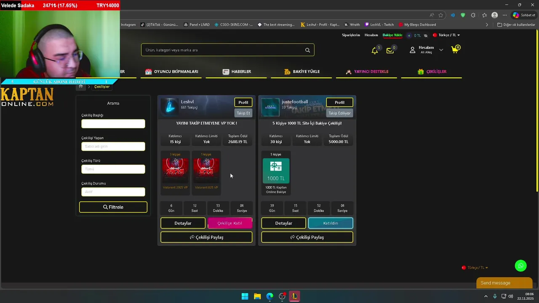Select the Valorant 2925 VP prize
539x303 pixels.
[x=175, y=173]
